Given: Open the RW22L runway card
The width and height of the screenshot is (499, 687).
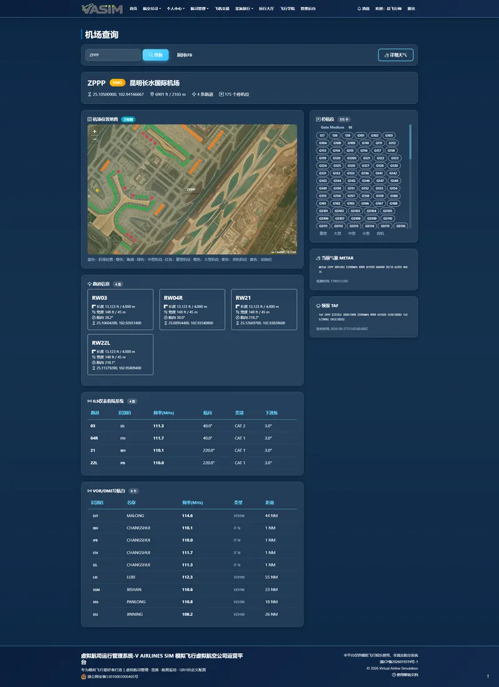Looking at the screenshot, I should coord(120,355).
